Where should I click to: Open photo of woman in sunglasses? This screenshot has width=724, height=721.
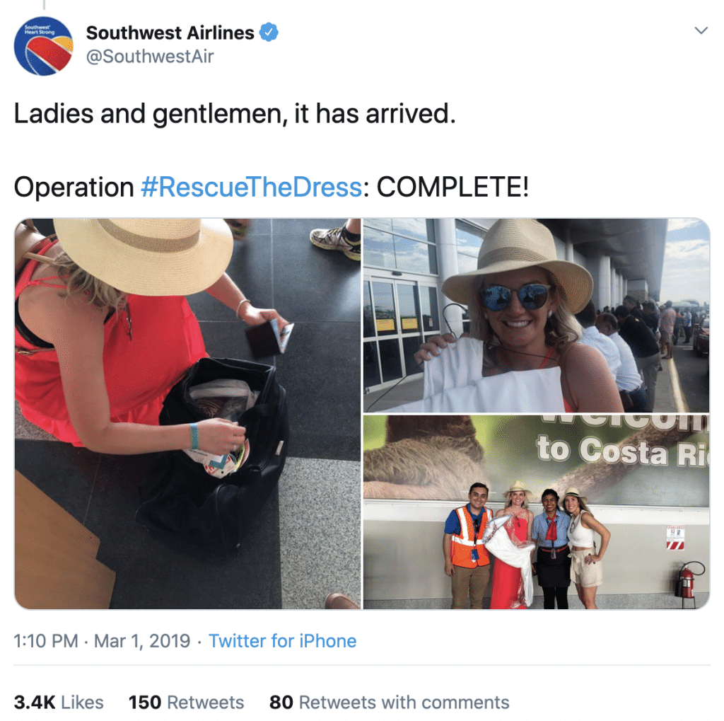(x=536, y=316)
